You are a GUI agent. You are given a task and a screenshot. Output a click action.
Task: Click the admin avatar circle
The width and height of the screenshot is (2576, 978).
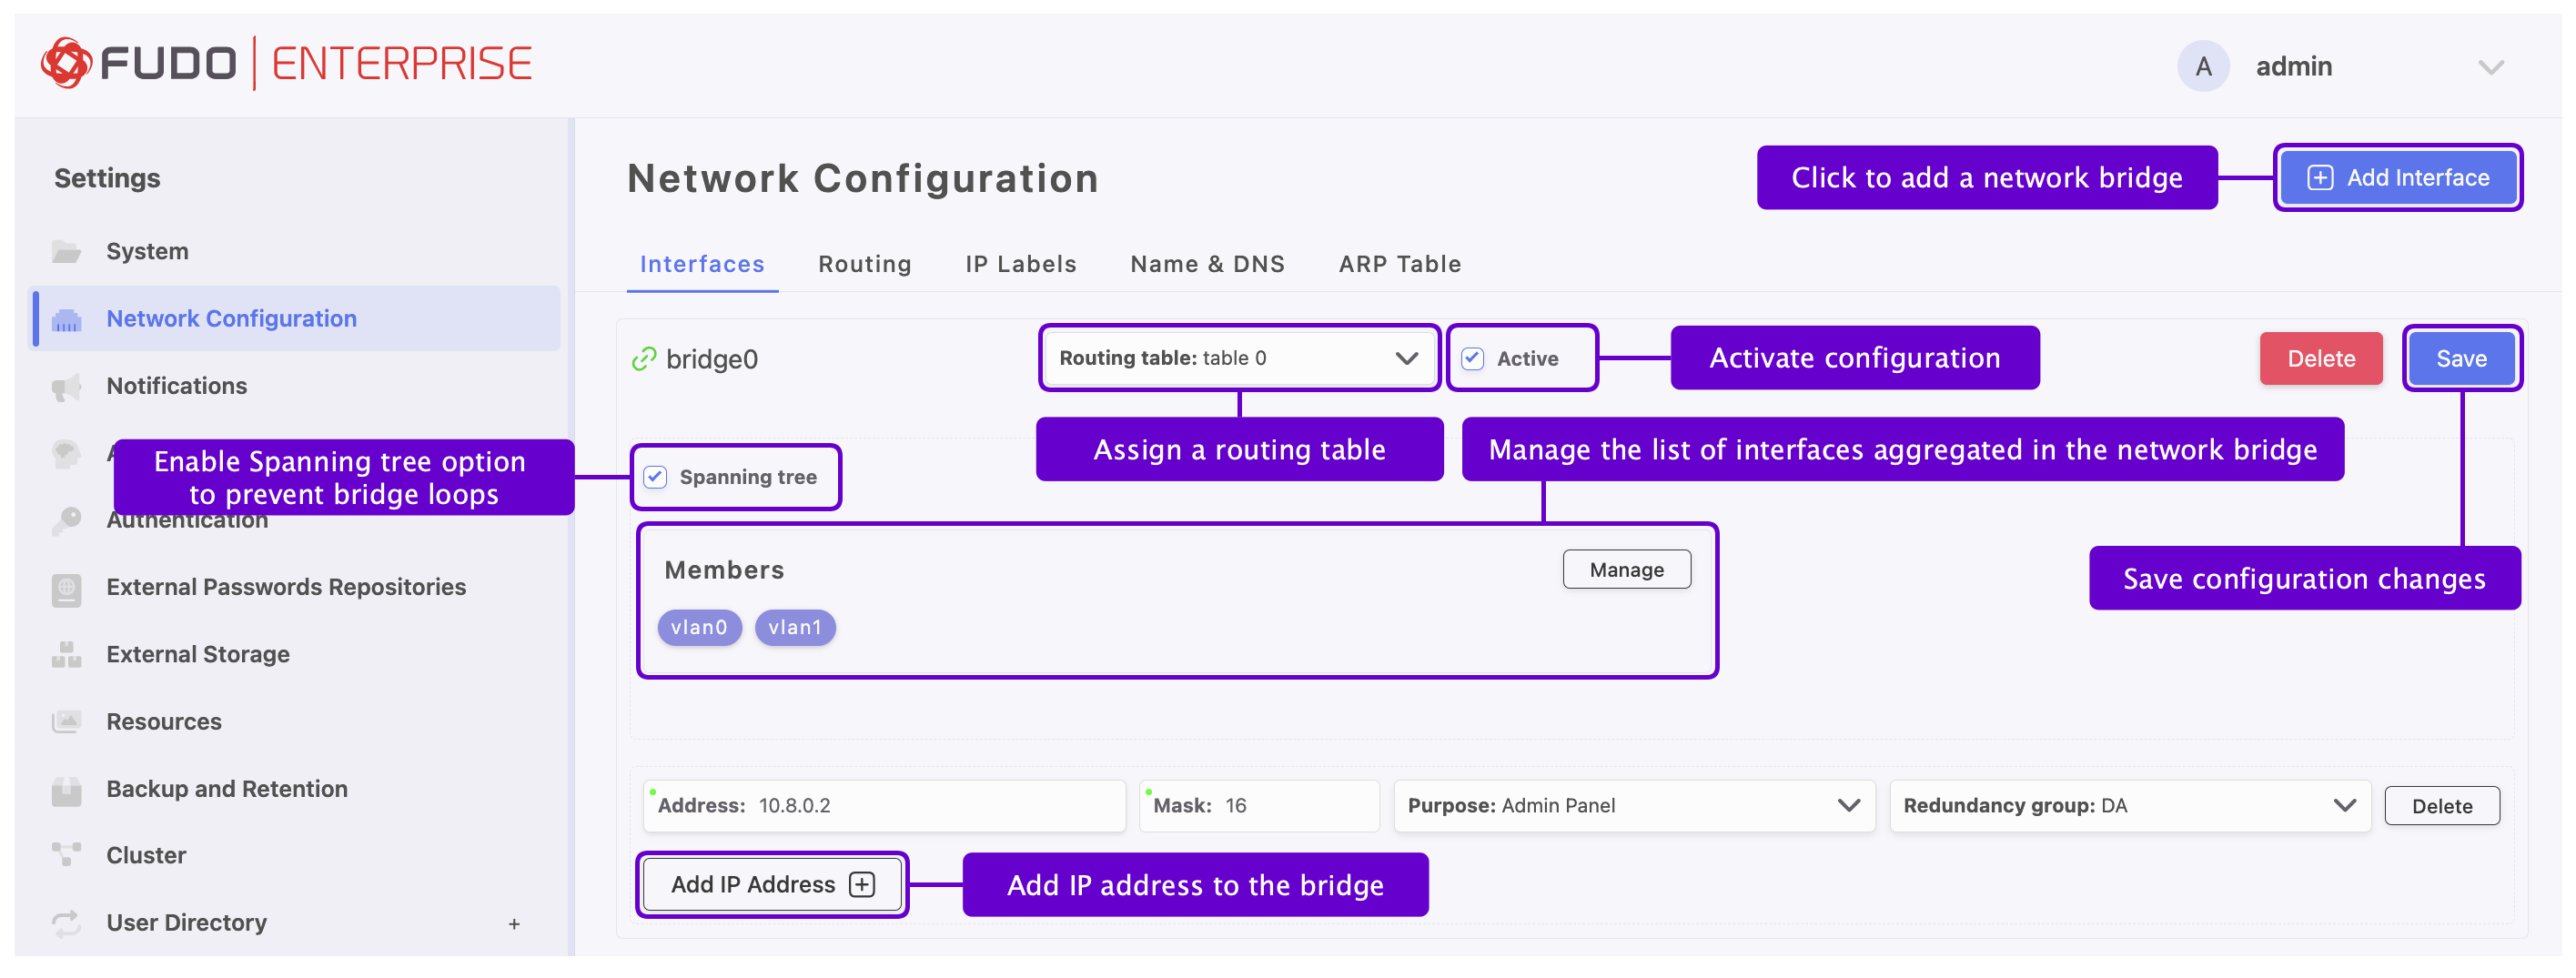click(2202, 67)
